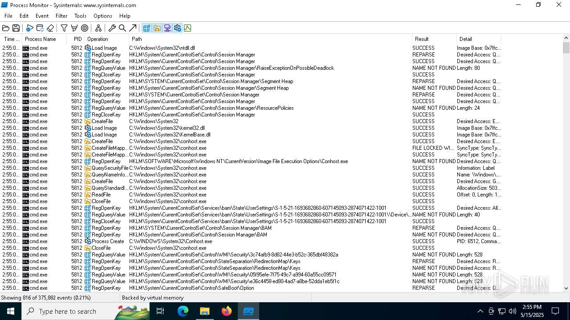Click the QueryStandardI... operation cell
The image size is (570, 320).
[106, 188]
